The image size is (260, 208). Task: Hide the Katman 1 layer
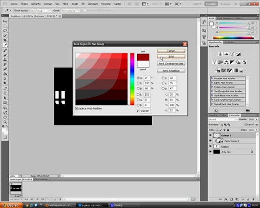tap(210, 135)
